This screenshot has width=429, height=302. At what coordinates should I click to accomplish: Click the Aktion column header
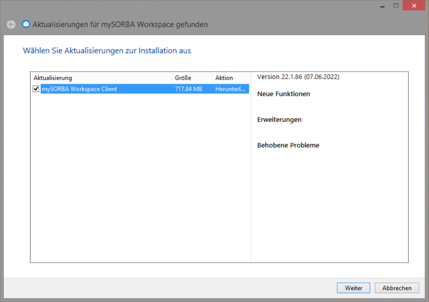(x=230, y=78)
